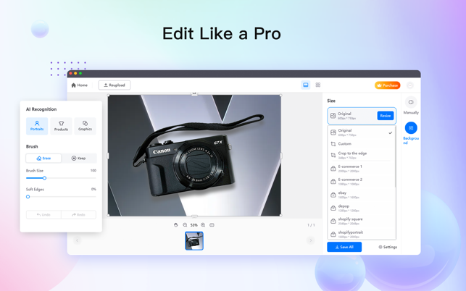Click the canvas top-center resize handle

tap(194, 94)
